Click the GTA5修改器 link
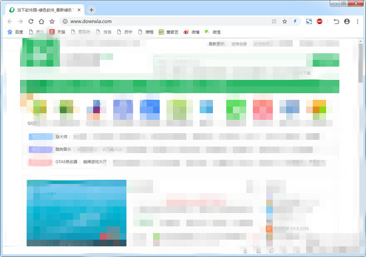The image size is (366, 257). pyautogui.click(x=67, y=162)
